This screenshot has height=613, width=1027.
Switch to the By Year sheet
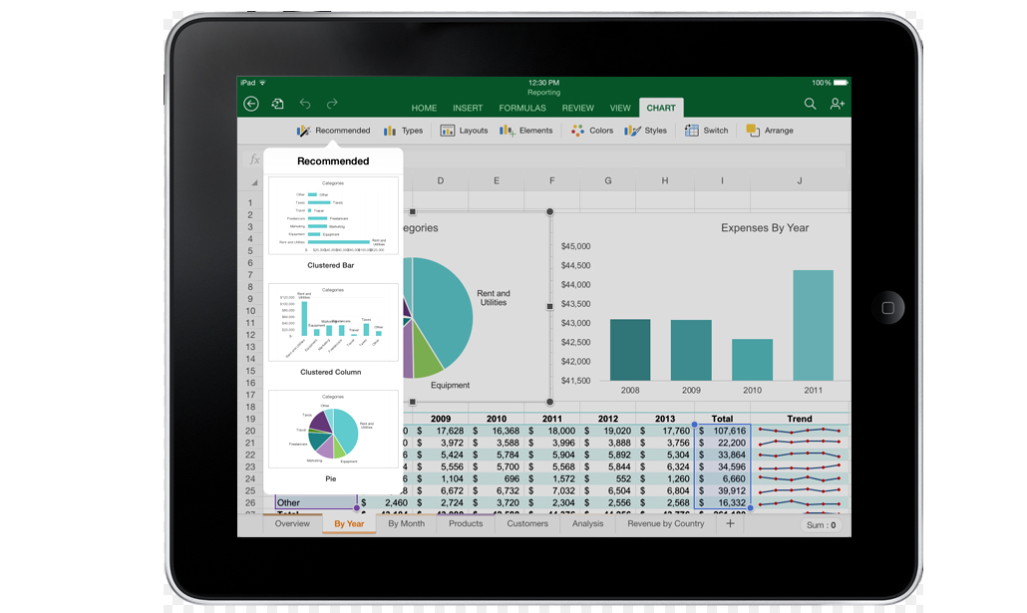coord(349,524)
